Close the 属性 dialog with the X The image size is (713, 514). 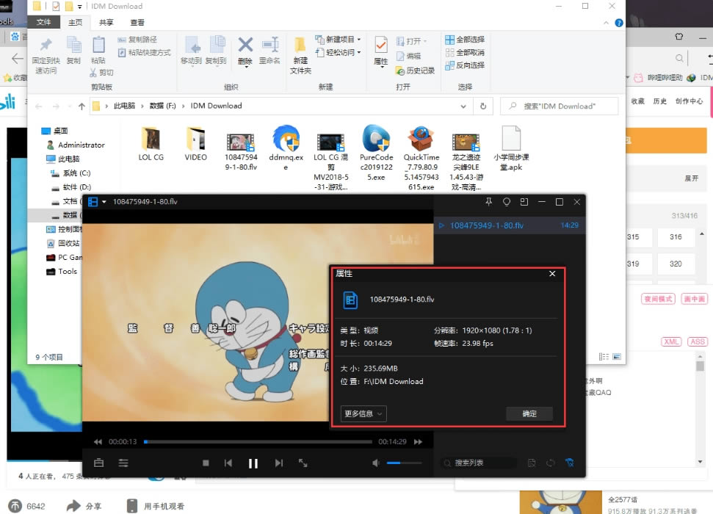point(552,273)
